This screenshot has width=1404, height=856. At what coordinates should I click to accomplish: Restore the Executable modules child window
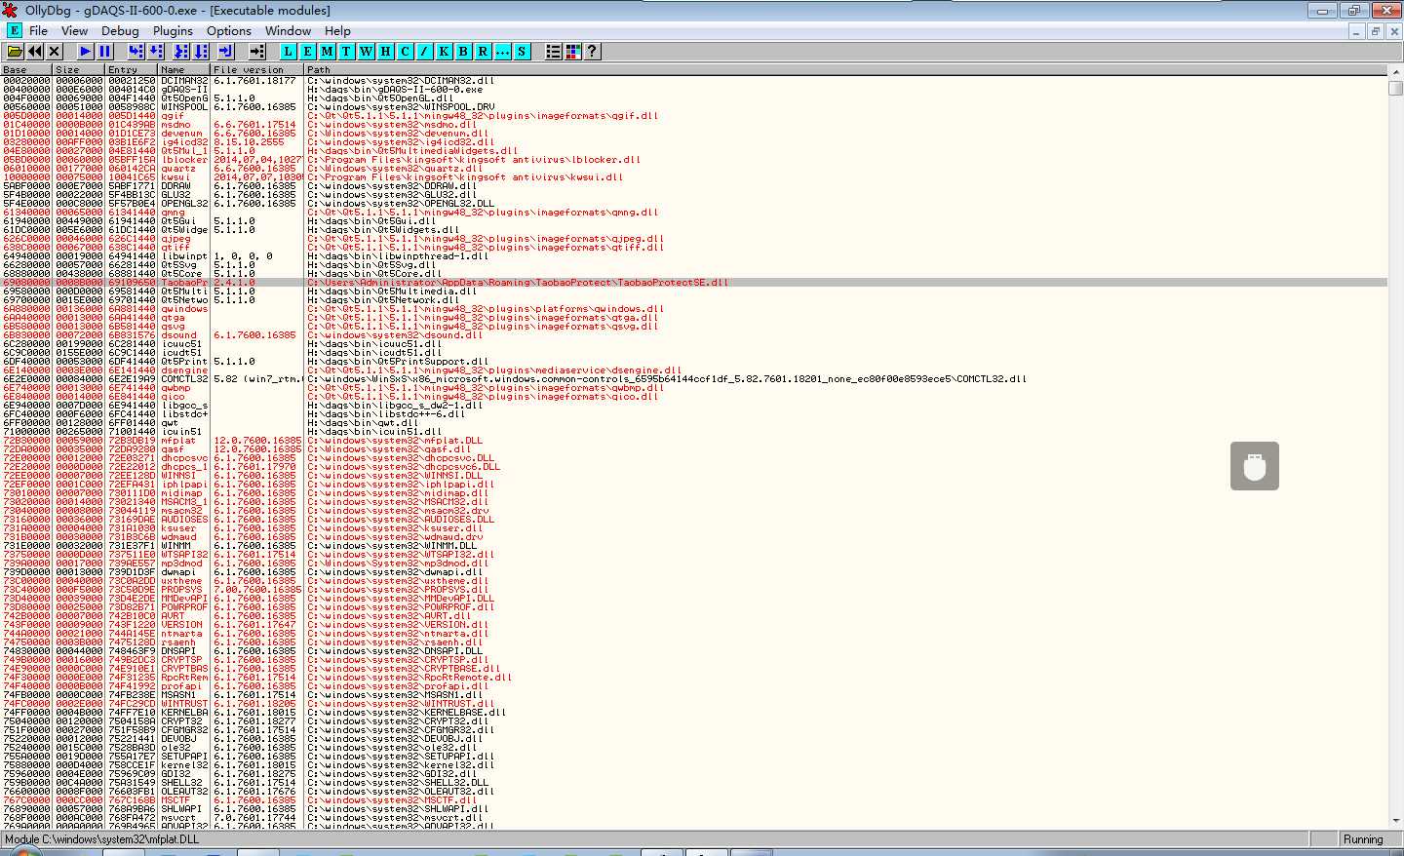1375,31
